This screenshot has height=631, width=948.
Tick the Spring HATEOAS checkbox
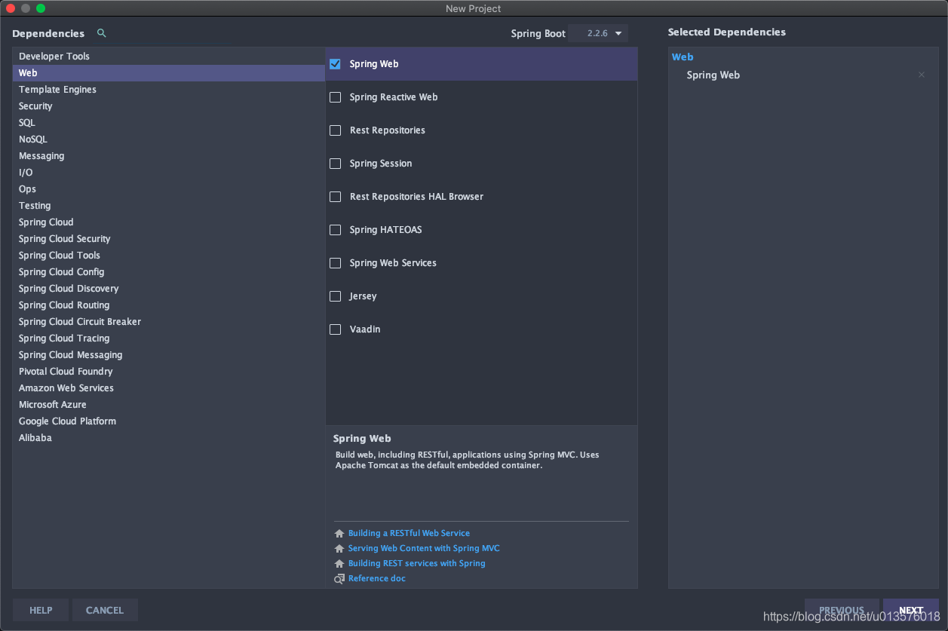point(336,230)
